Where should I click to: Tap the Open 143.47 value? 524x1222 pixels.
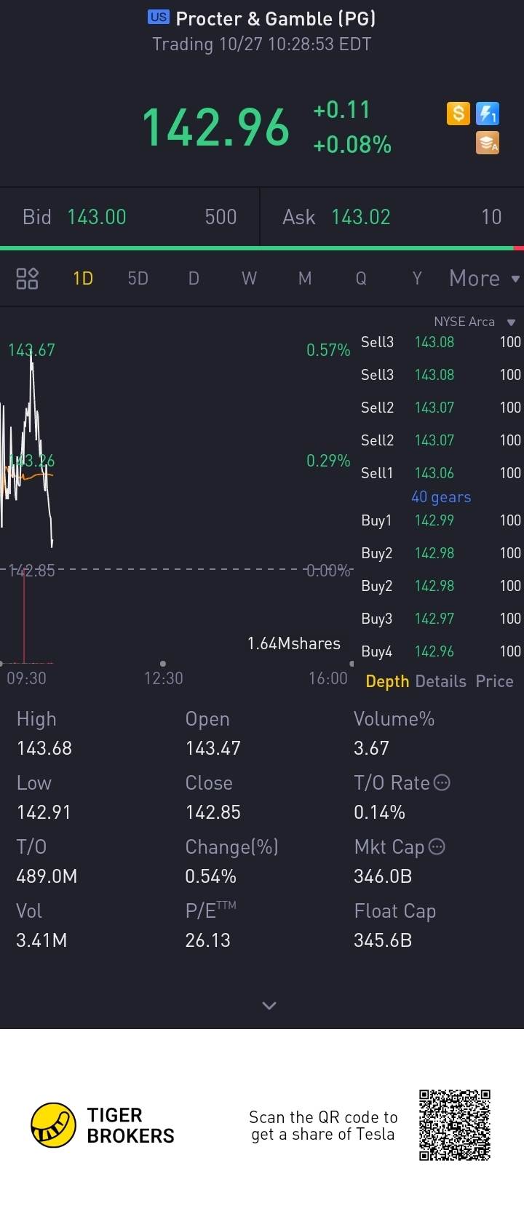pos(213,748)
